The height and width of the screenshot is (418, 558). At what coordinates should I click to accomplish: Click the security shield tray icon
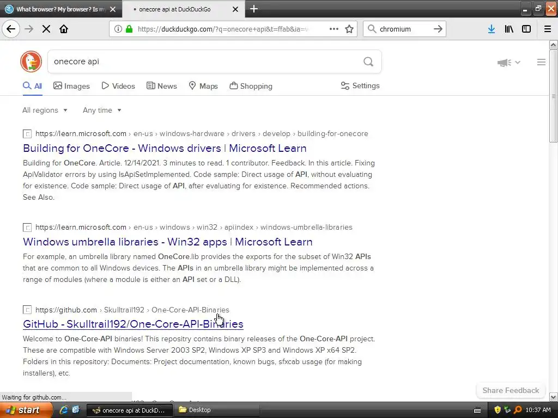click(x=497, y=410)
